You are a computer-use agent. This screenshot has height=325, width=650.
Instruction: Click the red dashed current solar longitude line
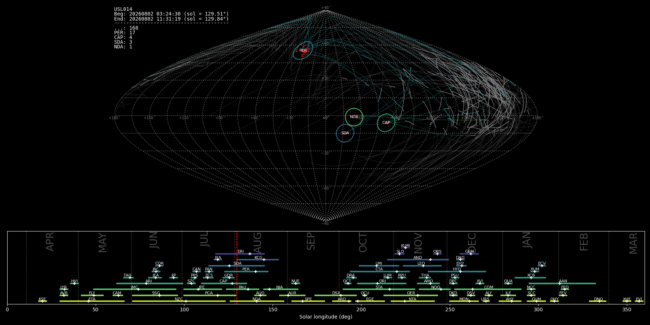click(237, 267)
